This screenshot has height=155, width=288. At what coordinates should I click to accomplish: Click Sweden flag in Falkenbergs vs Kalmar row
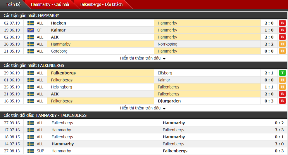tap(31, 80)
